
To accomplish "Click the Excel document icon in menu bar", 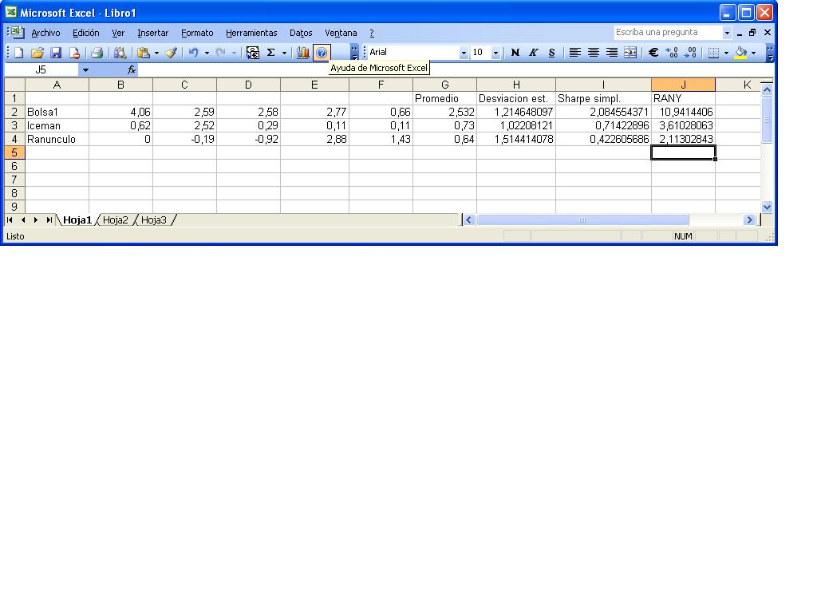I will pyautogui.click(x=16, y=32).
